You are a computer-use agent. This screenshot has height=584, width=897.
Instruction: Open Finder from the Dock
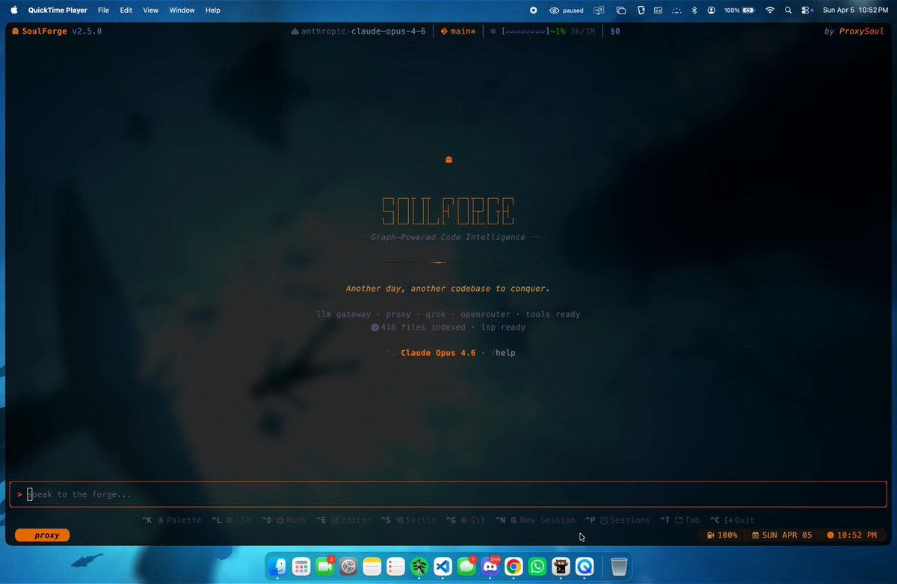pyautogui.click(x=277, y=568)
